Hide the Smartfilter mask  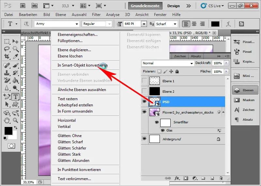tap(157, 122)
